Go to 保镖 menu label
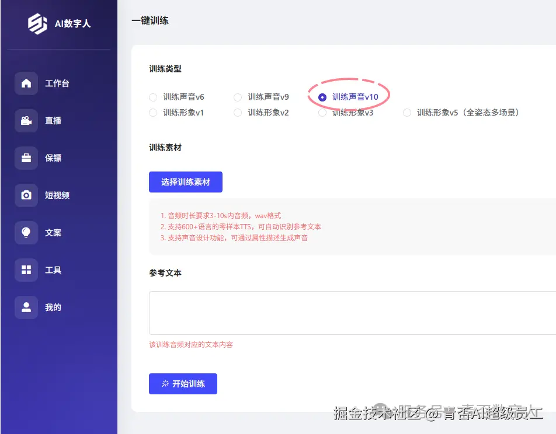Screen dimensions: 556x434 click(53, 158)
